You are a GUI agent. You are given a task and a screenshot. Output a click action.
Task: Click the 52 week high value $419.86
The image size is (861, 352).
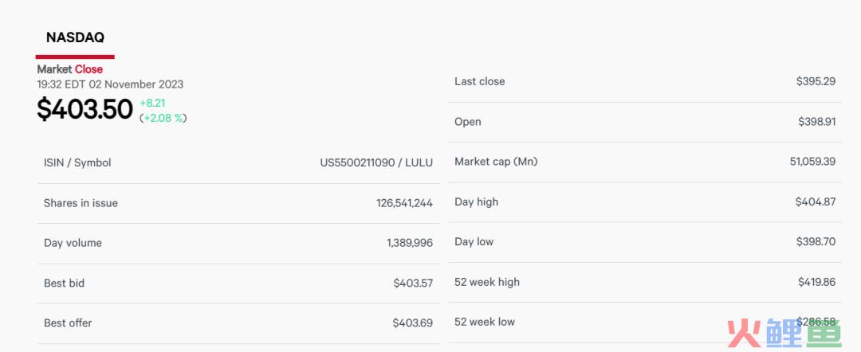point(817,283)
